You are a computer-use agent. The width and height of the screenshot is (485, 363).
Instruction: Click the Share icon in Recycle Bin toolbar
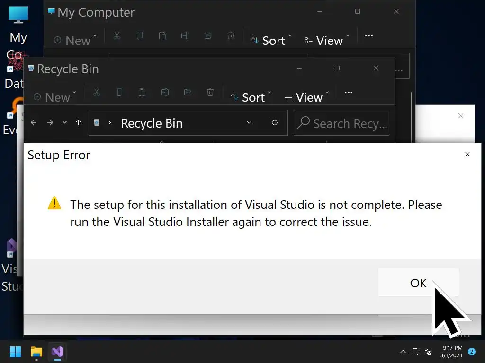click(x=188, y=92)
